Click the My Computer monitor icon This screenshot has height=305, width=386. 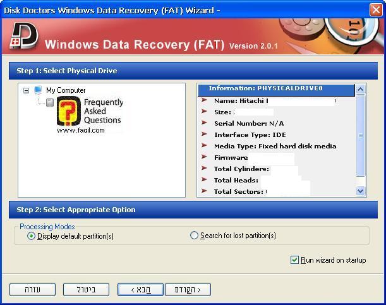[38, 90]
